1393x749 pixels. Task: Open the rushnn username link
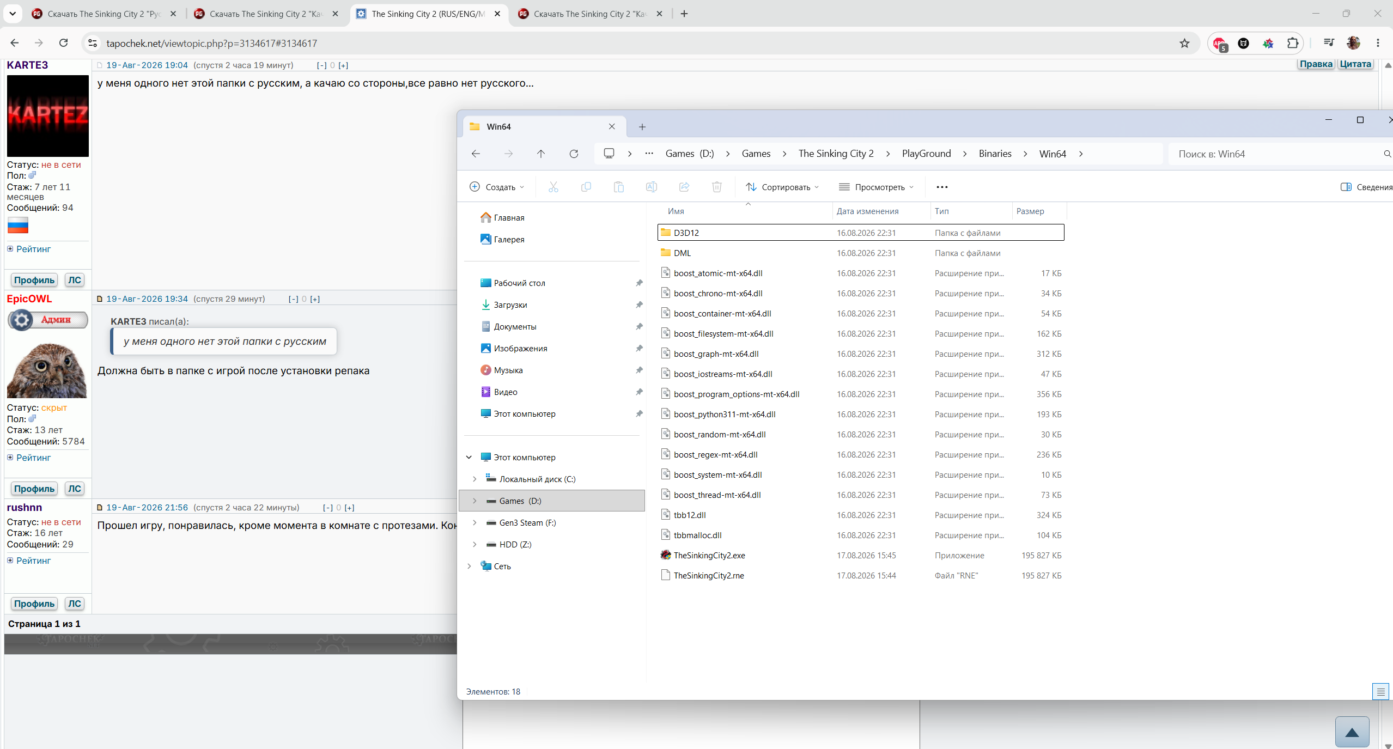(25, 507)
